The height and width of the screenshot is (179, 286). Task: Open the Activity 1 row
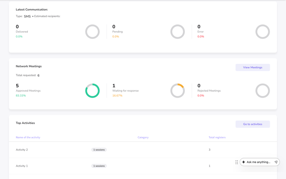[x=22, y=166]
